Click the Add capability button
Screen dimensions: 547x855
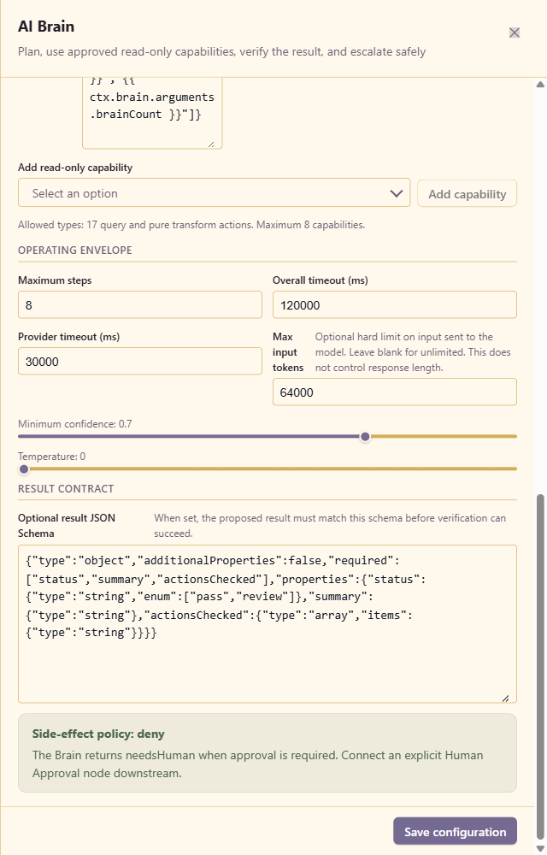[x=467, y=193]
